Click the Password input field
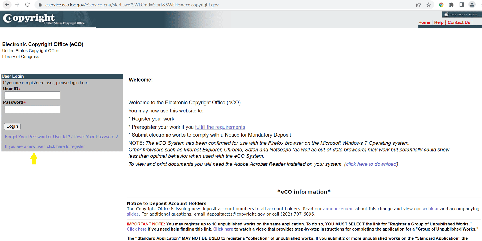Viewport: 482px width, 241px height. click(x=32, y=109)
